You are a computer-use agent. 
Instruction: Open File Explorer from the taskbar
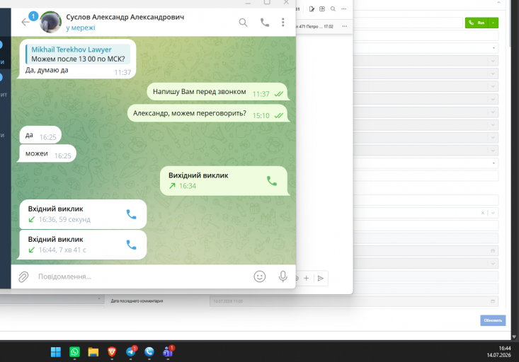pyautogui.click(x=93, y=352)
